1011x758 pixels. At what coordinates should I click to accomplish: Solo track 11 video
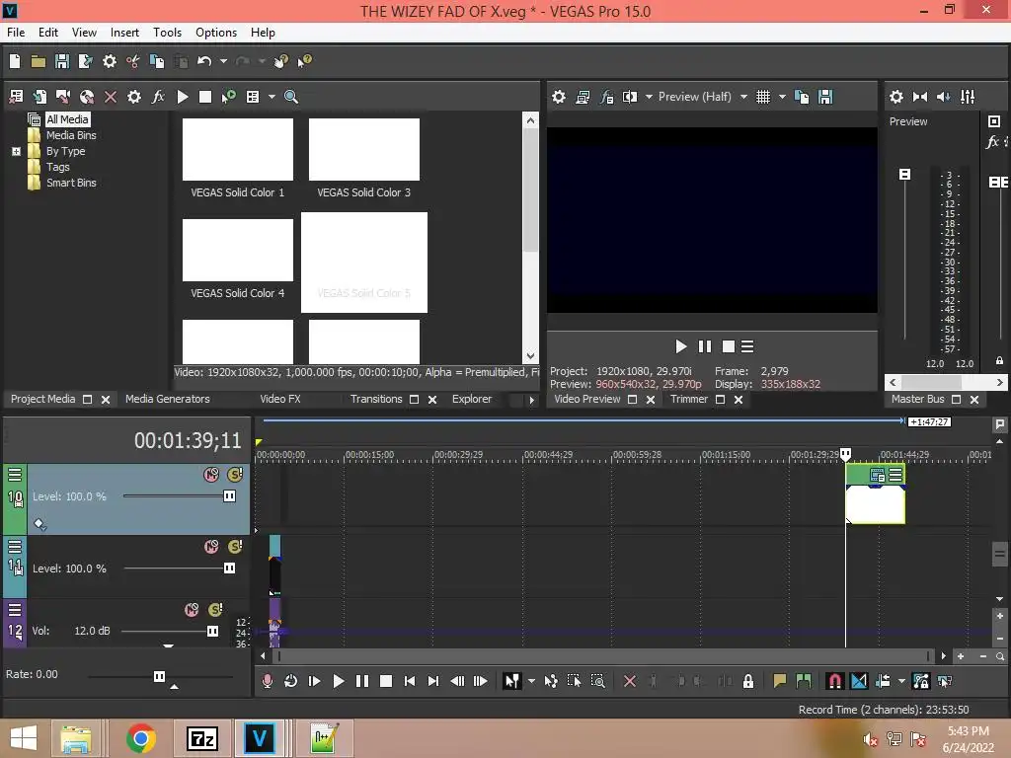point(235,547)
